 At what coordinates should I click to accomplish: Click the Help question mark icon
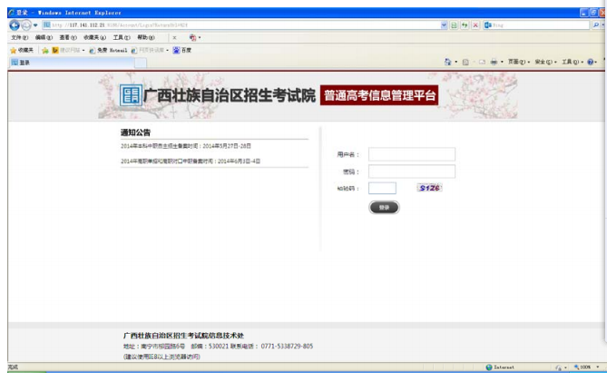590,62
